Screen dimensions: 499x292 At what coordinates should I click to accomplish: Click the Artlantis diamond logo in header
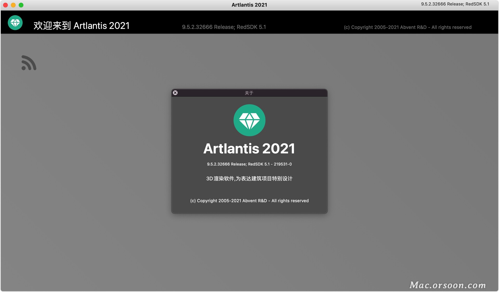[x=15, y=23]
